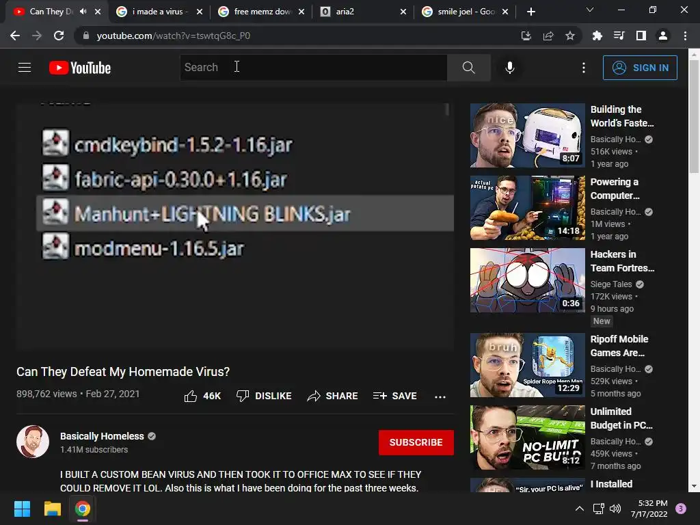The height and width of the screenshot is (525, 700).
Task: Open File Explorer from taskbar
Action: click(x=52, y=509)
